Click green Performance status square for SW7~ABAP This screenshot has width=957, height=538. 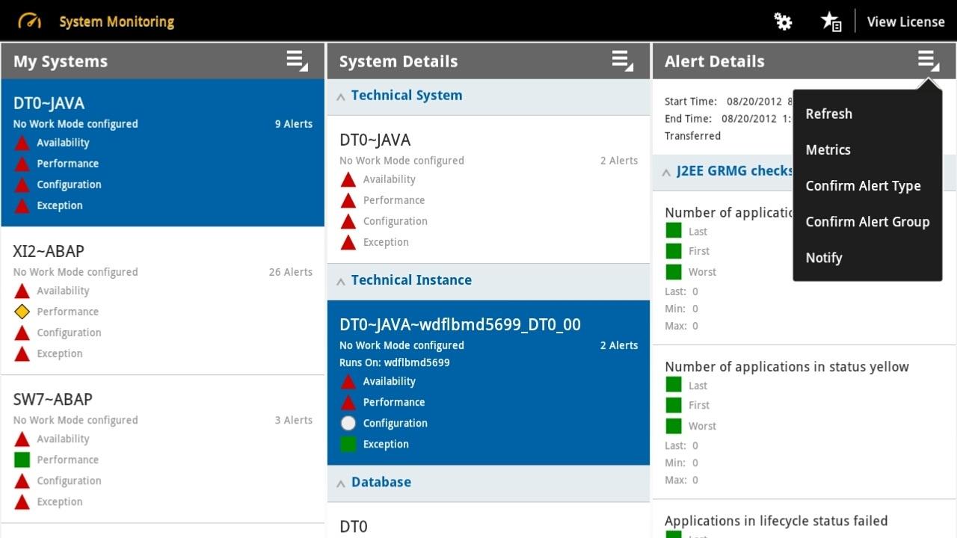pos(22,460)
